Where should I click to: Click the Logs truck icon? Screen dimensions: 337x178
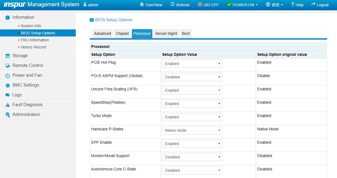pos(7,95)
